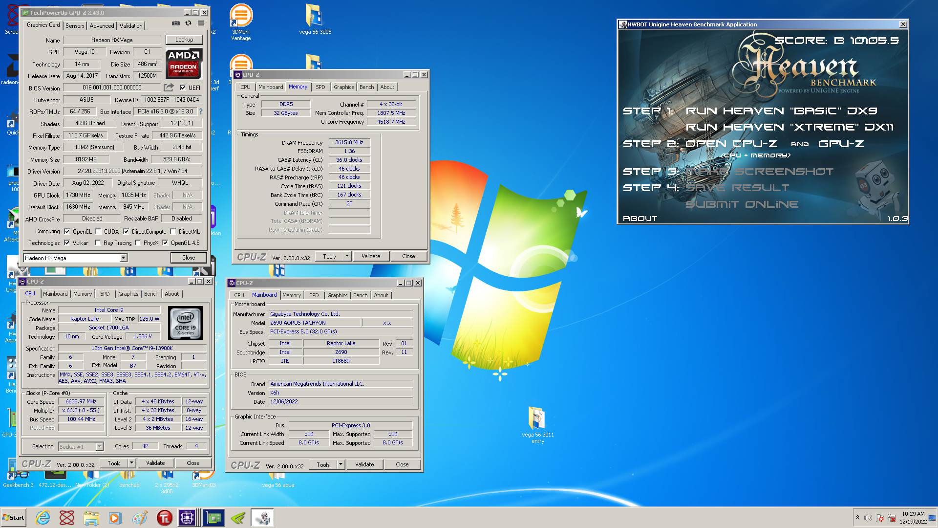This screenshot has height=528, width=938.
Task: Click Tools button in CPU-Z CPU window
Action: (x=114, y=463)
